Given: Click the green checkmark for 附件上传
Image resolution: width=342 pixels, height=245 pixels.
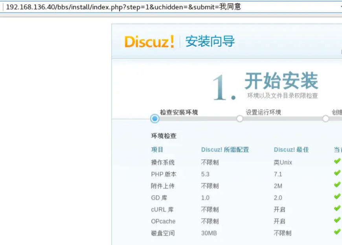Looking at the screenshot, I should pos(337,185).
